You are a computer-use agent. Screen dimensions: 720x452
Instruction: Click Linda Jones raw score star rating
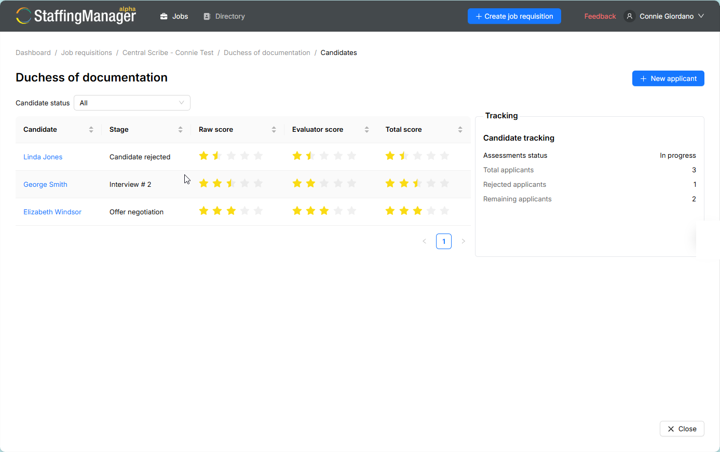(x=231, y=156)
